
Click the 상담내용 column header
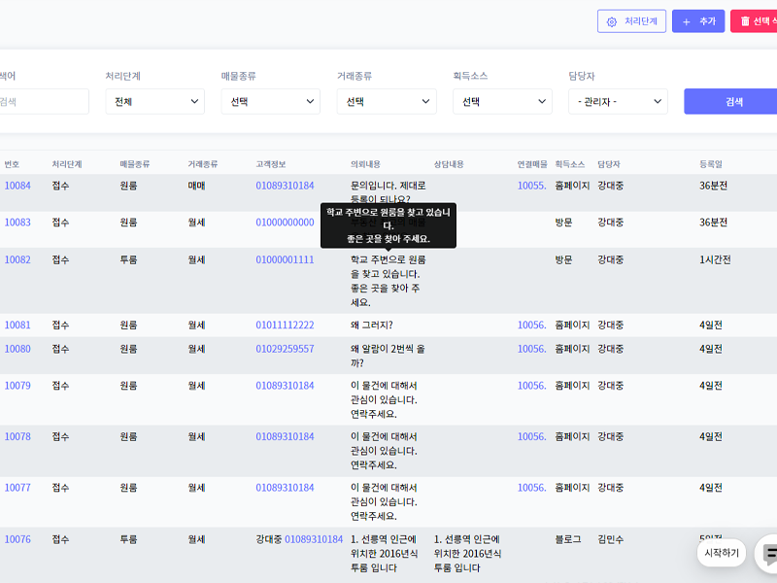[449, 164]
